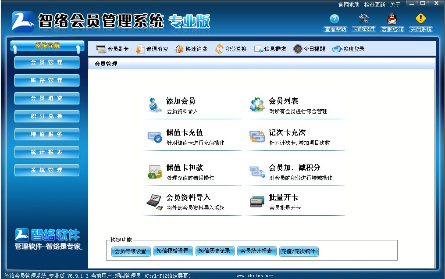Image resolution: width=445 pixels, height=279 pixels.
Task: Select 增值服务 in the sidebar
Action: 47,134
